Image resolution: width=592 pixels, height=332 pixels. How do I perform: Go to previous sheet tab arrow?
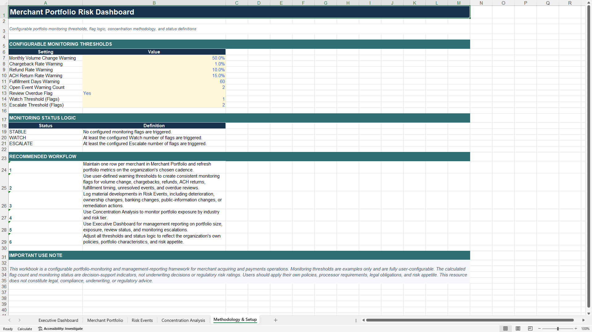point(10,320)
